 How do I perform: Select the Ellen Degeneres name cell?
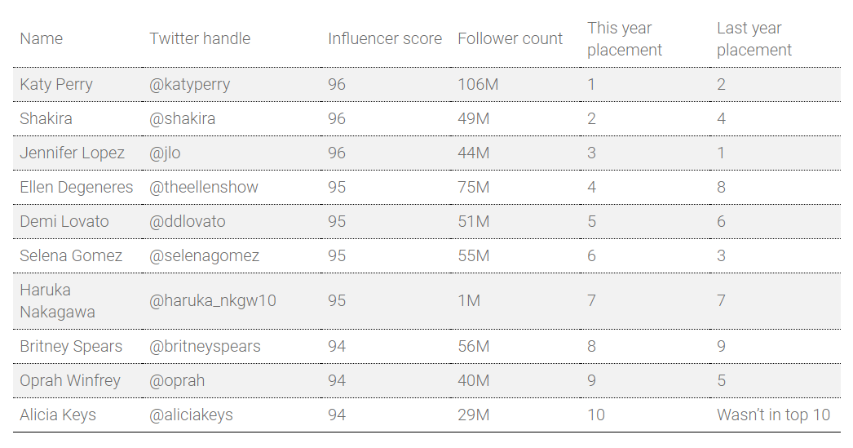pos(76,187)
